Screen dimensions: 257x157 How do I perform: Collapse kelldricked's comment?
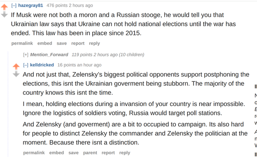pos(26,65)
